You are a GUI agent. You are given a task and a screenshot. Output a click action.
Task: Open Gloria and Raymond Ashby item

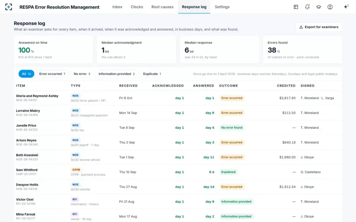37,96
